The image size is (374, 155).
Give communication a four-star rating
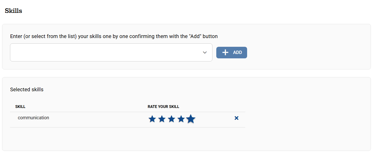[181, 119]
